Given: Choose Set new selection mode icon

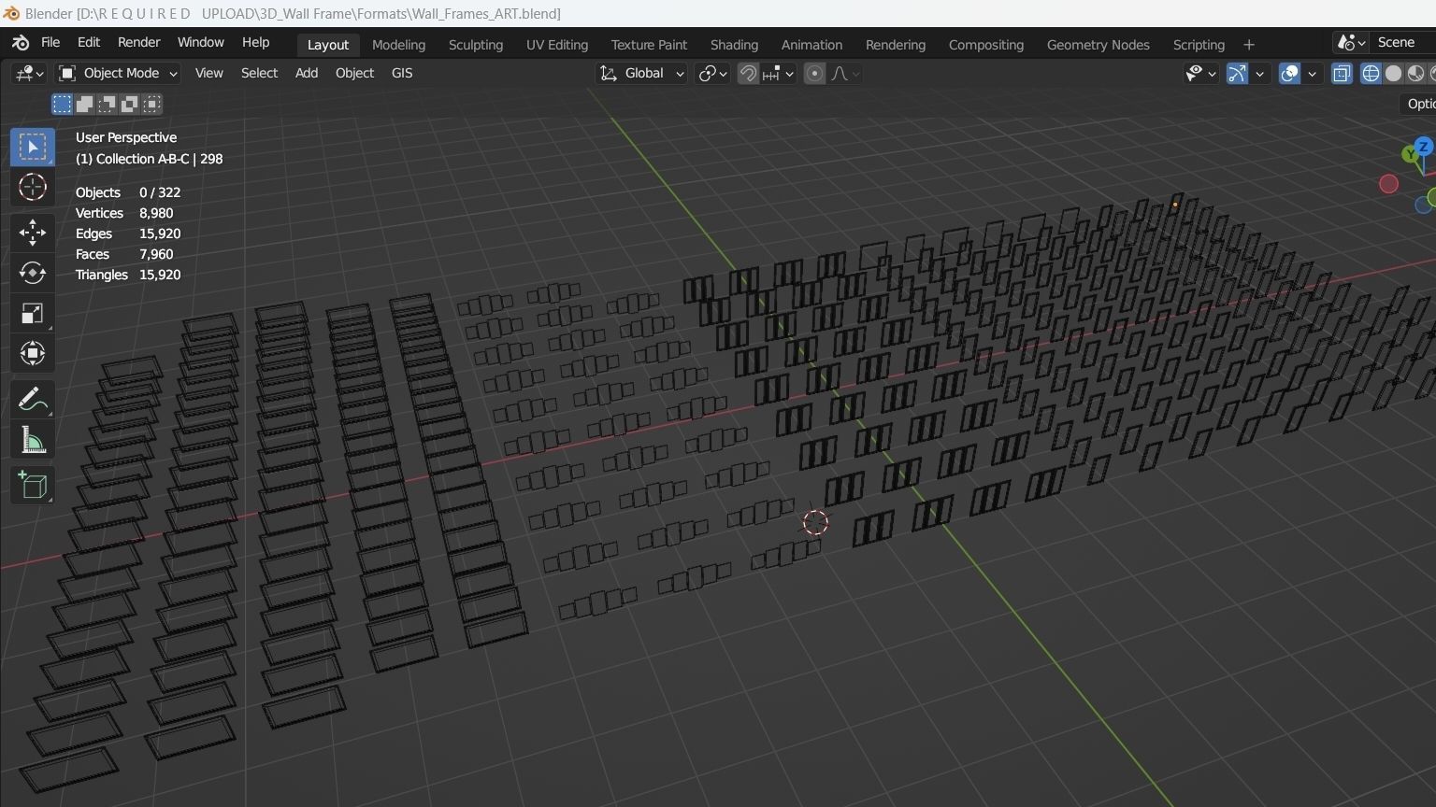Looking at the screenshot, I should 62,104.
